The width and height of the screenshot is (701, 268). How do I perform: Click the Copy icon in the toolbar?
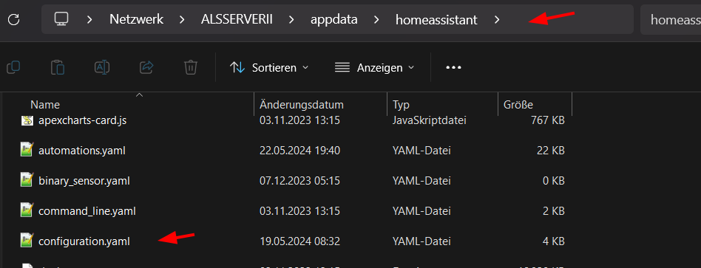coord(13,67)
